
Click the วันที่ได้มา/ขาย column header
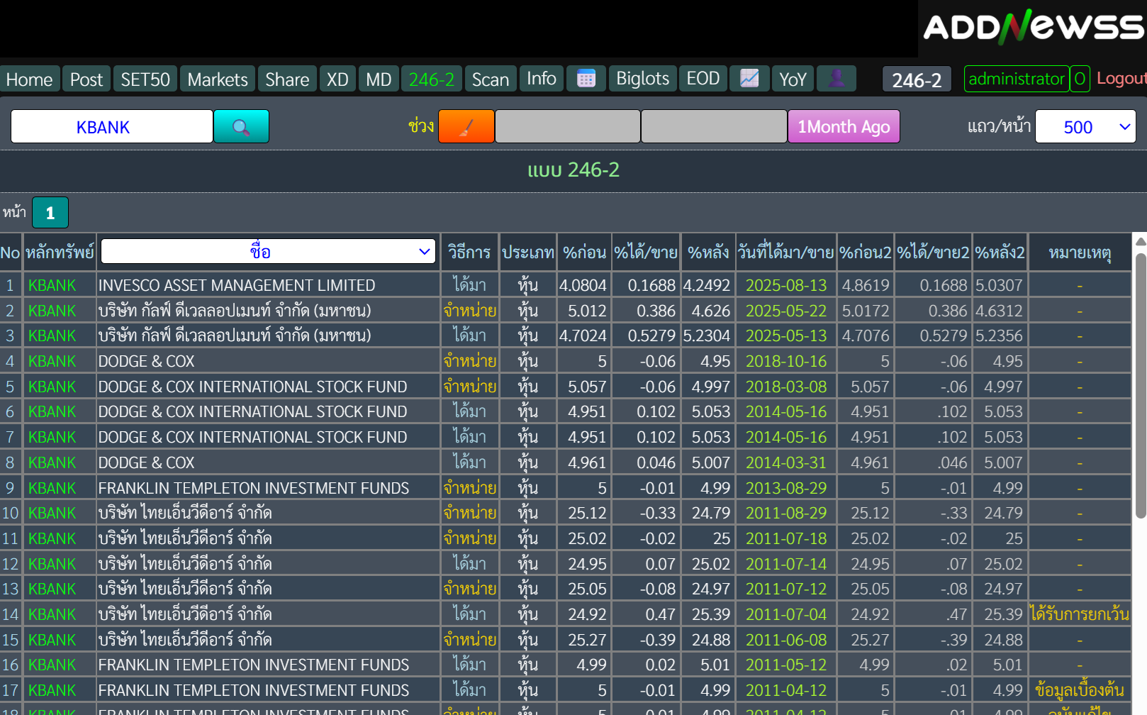[786, 253]
